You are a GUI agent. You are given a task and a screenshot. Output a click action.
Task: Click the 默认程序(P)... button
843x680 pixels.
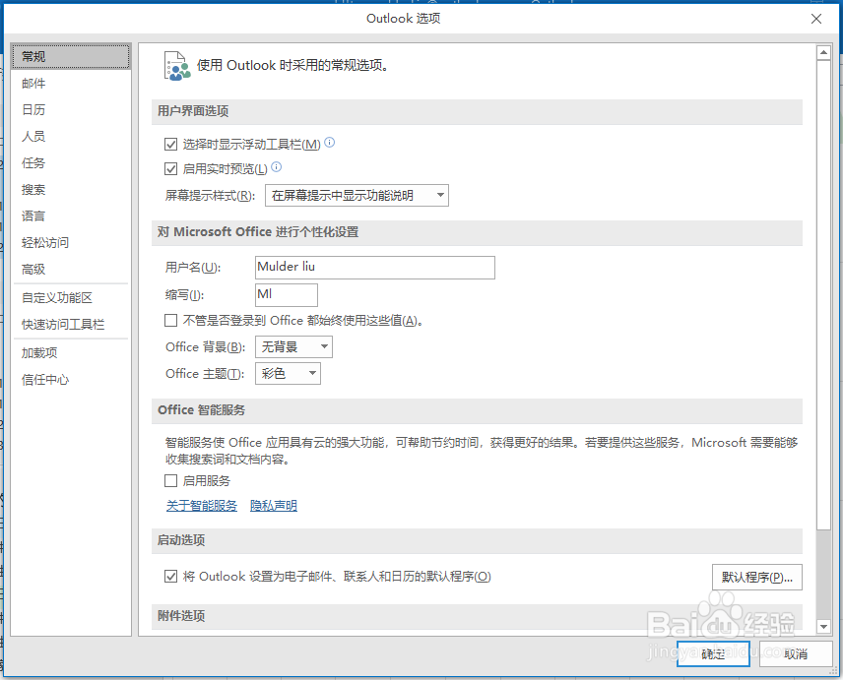pos(757,578)
